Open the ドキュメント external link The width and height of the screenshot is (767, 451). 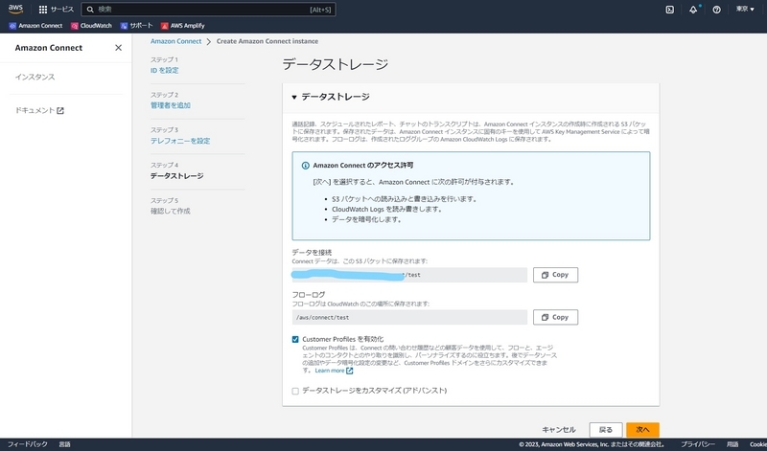39,110
